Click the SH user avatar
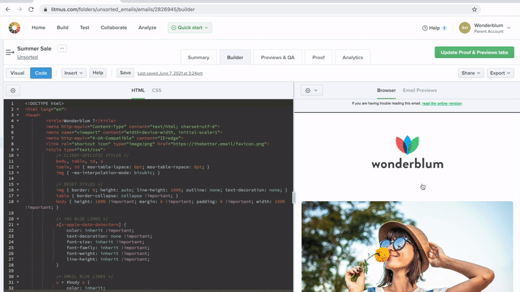 (465, 28)
